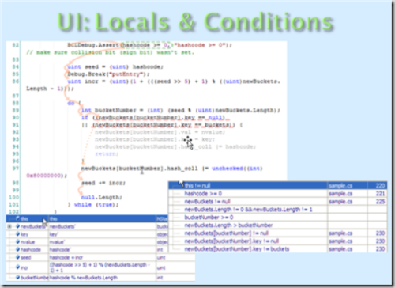This screenshot has width=395, height=288.
Task: Click the variable icon beside incr
Action: coord(17,267)
